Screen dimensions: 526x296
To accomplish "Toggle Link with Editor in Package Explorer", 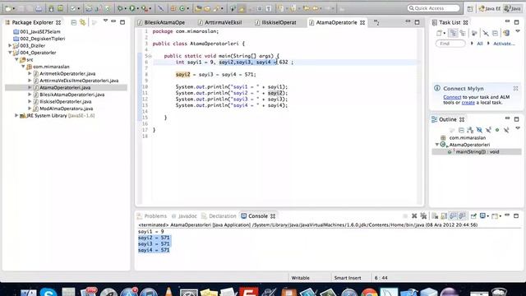I will (82, 22).
